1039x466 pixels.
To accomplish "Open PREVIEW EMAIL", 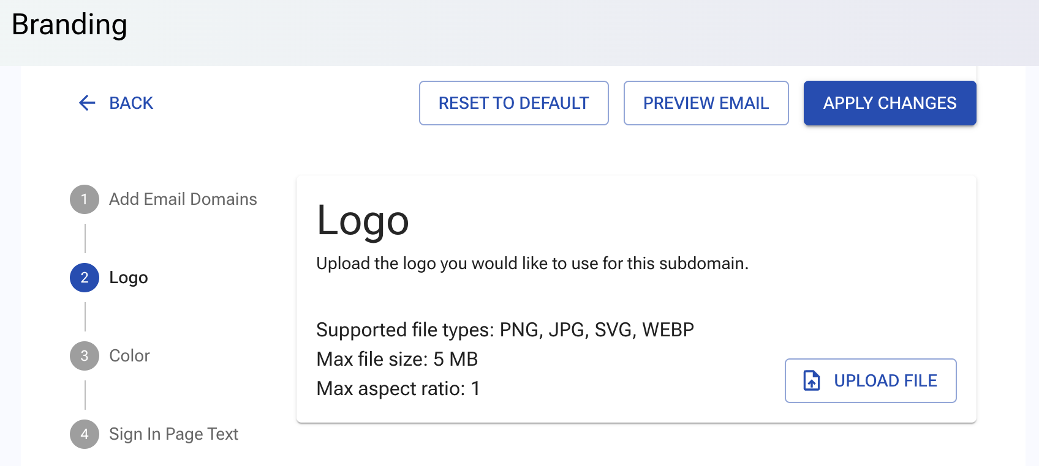I will (706, 103).
